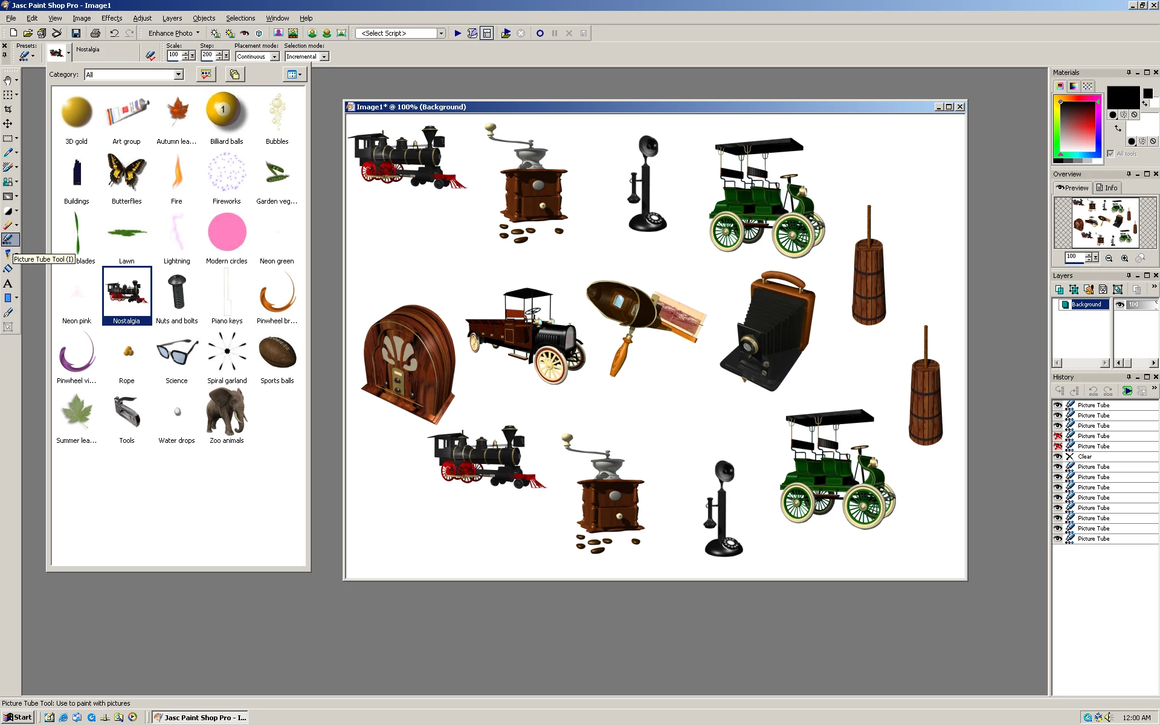Open the Placement mode dropdown
Viewport: 1160px width, 725px height.
(274, 57)
